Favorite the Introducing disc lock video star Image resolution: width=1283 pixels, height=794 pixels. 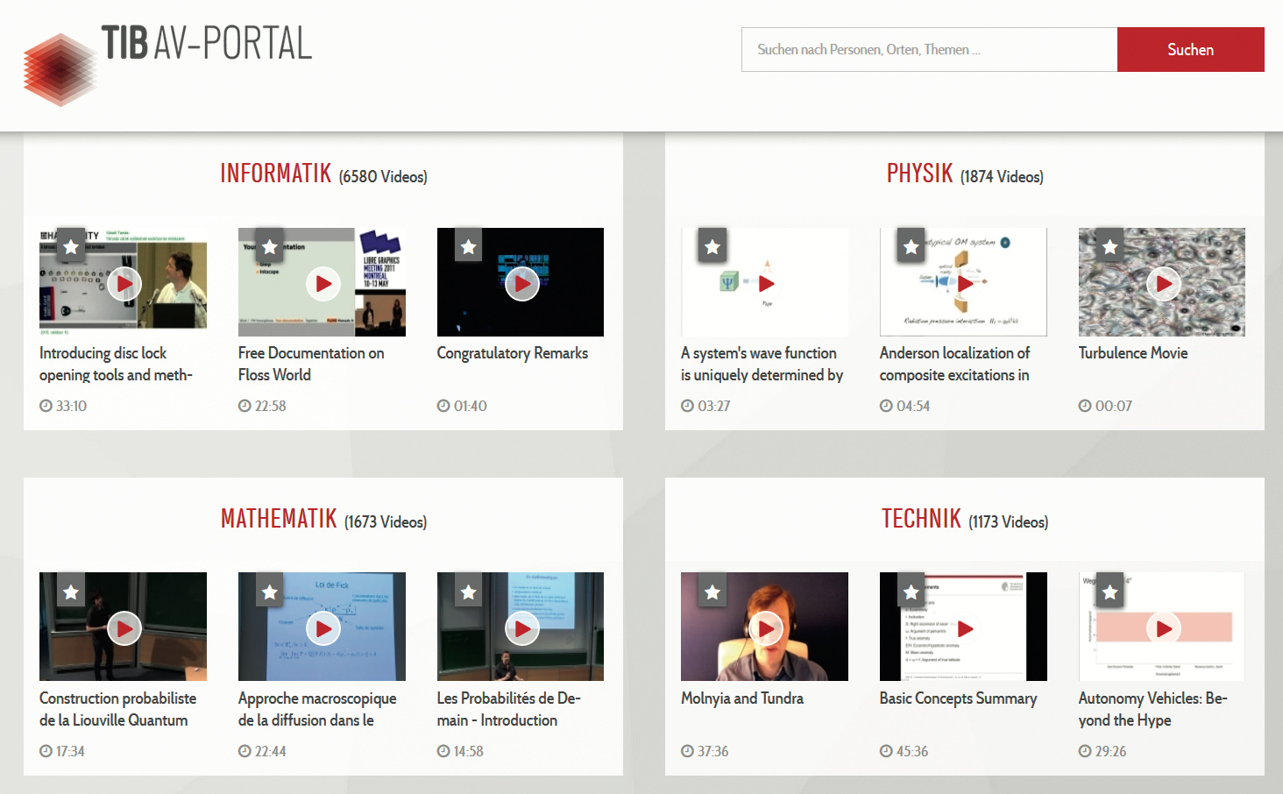(71, 248)
